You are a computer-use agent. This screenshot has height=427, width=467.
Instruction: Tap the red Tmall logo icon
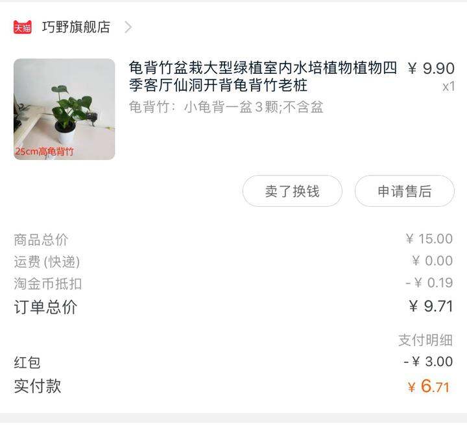tap(22, 27)
